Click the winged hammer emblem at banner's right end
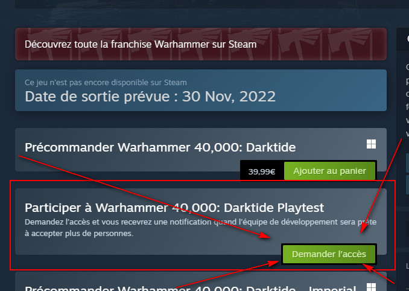Screen dimensions: 409x291 tap(349, 44)
